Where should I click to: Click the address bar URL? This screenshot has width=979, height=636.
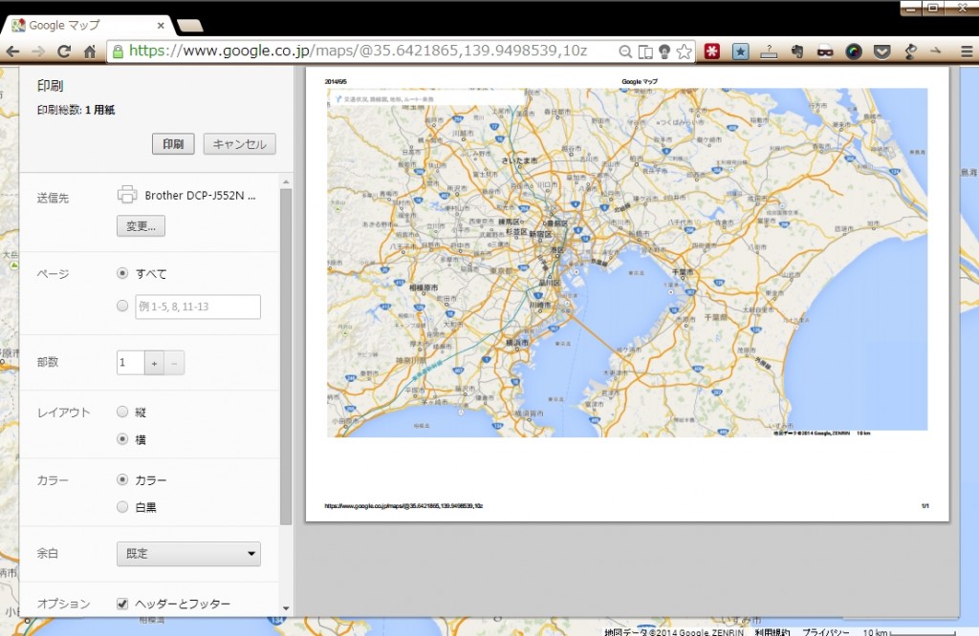click(358, 52)
